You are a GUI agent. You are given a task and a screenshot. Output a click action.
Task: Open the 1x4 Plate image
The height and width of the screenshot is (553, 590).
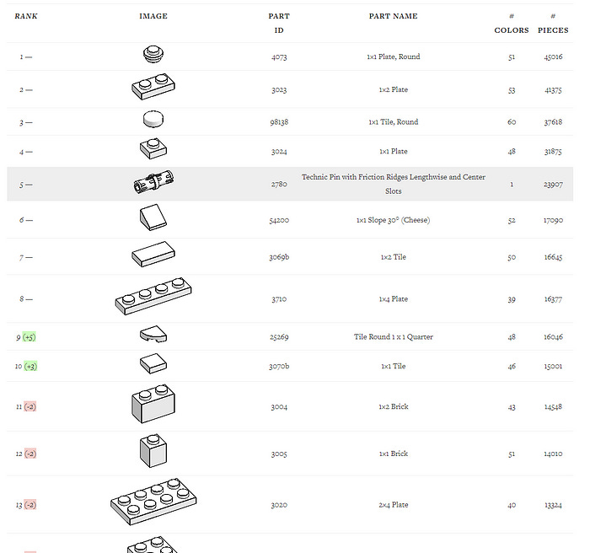pos(153,296)
